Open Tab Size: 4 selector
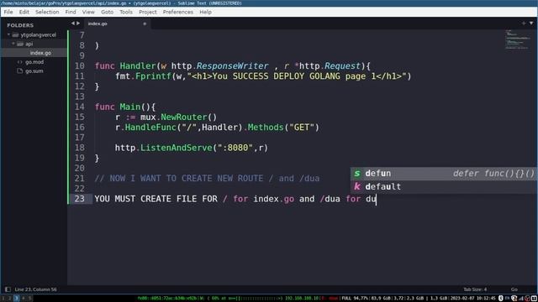This screenshot has height=302, width=538. coord(475,289)
